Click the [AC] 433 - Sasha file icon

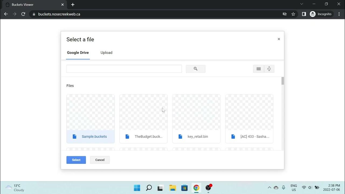coord(233,137)
